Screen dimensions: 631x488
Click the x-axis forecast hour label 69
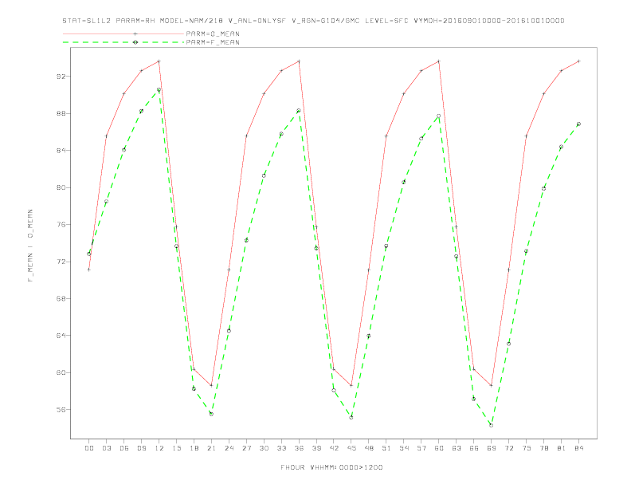(x=492, y=448)
